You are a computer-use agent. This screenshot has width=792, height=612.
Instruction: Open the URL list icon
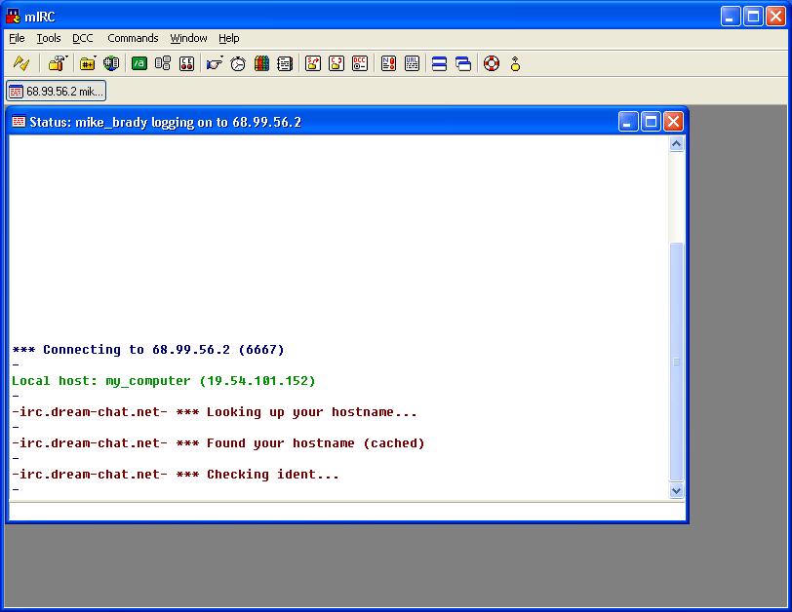pos(412,63)
